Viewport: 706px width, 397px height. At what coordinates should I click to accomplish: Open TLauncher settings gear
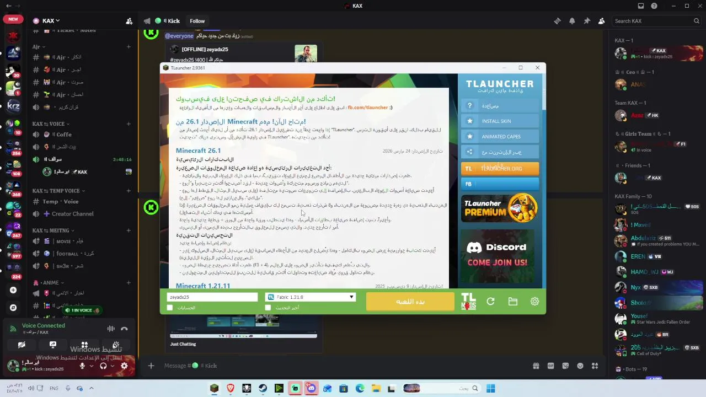coord(534,301)
